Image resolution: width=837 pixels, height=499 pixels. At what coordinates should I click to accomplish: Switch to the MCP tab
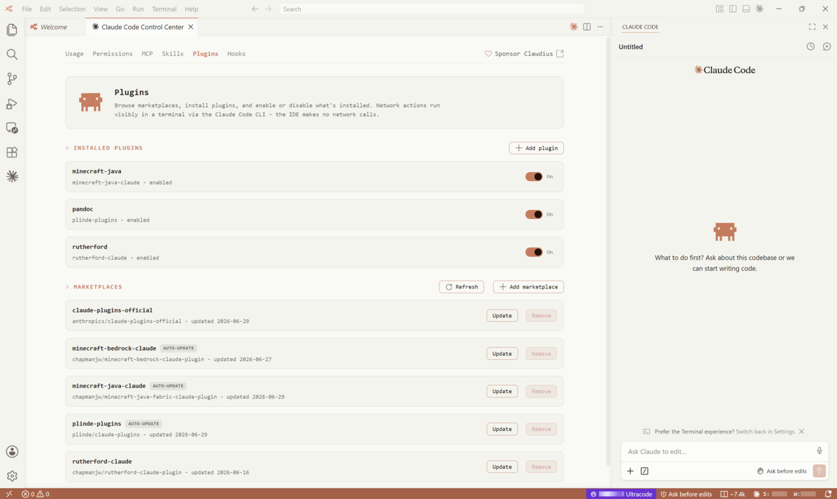point(147,54)
